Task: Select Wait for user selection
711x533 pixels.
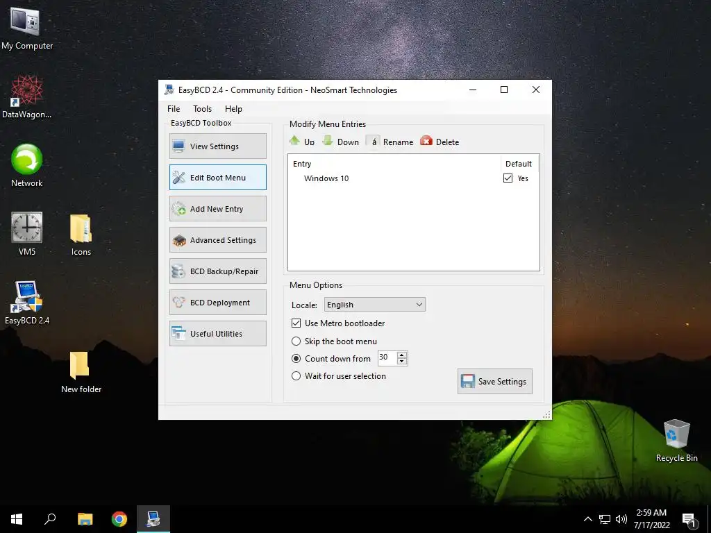Action: 296,375
